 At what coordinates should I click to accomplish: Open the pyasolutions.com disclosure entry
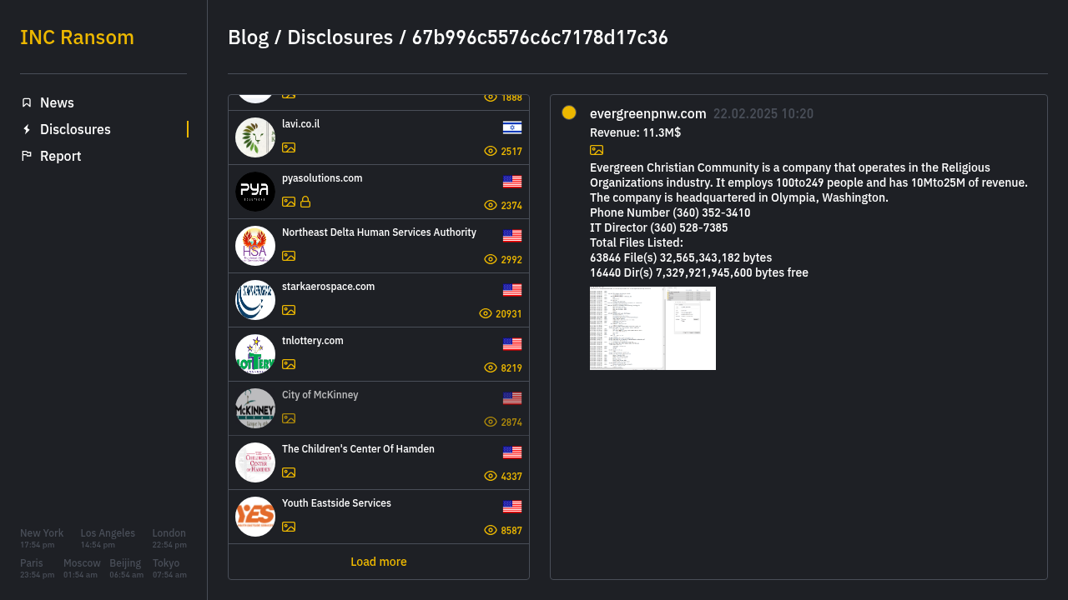pos(379,192)
